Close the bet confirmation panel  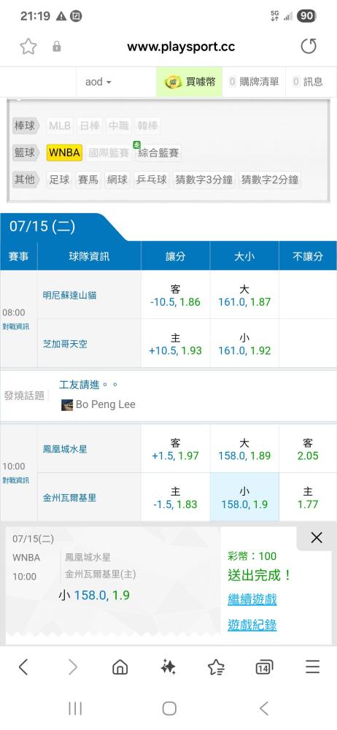click(317, 538)
